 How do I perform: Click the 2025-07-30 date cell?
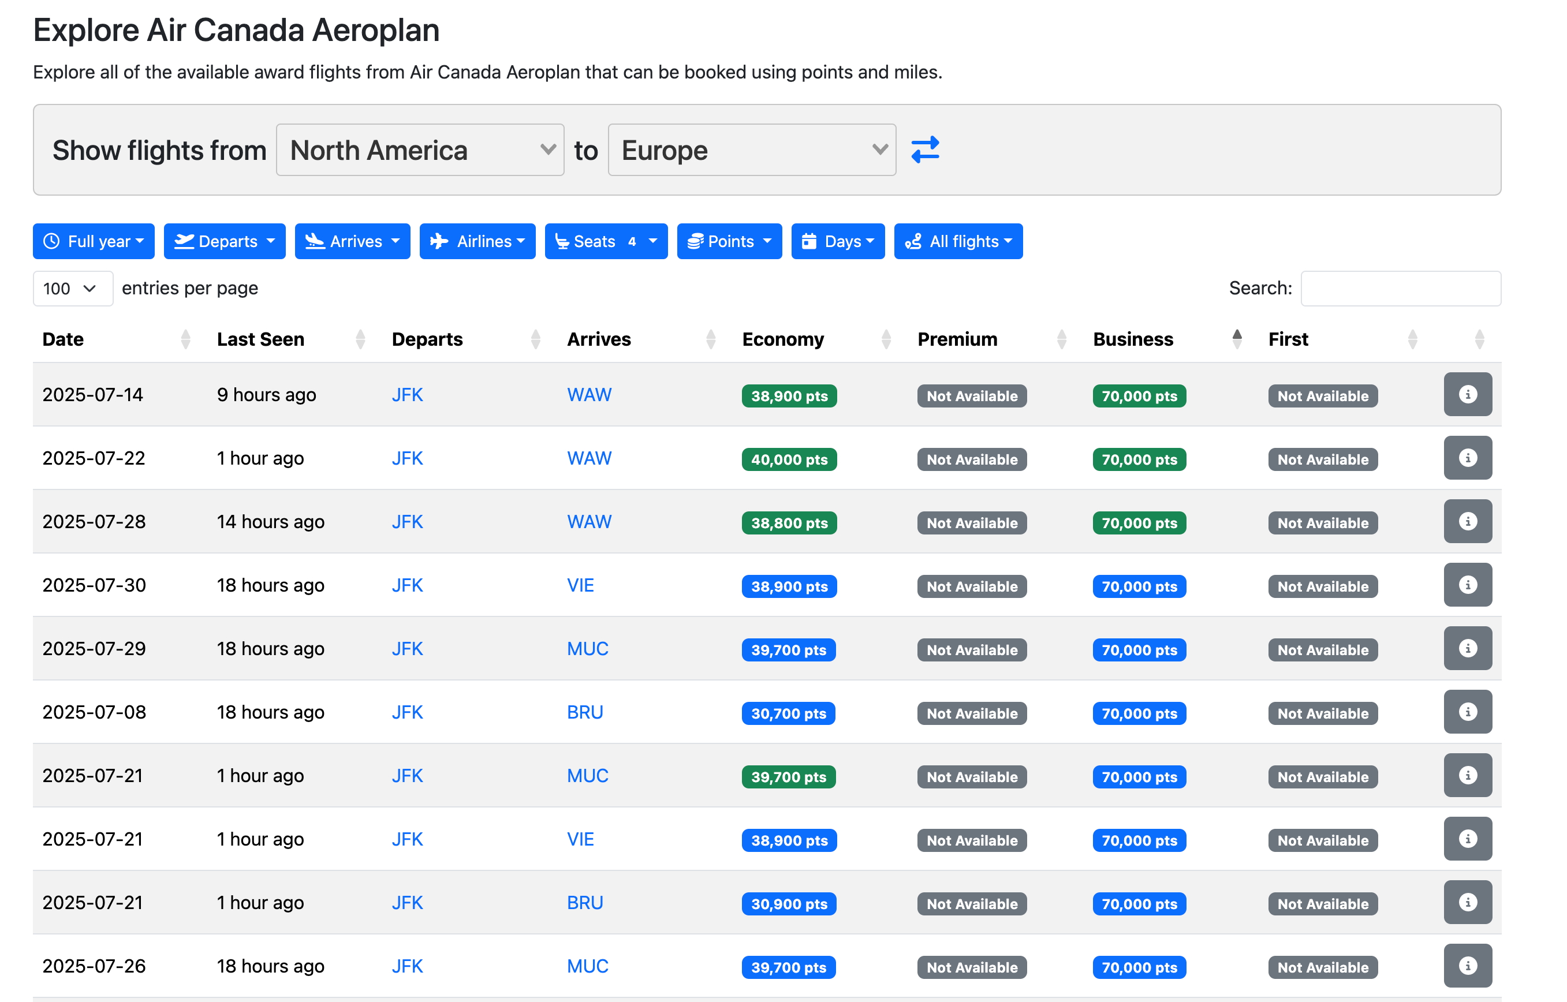click(x=94, y=585)
